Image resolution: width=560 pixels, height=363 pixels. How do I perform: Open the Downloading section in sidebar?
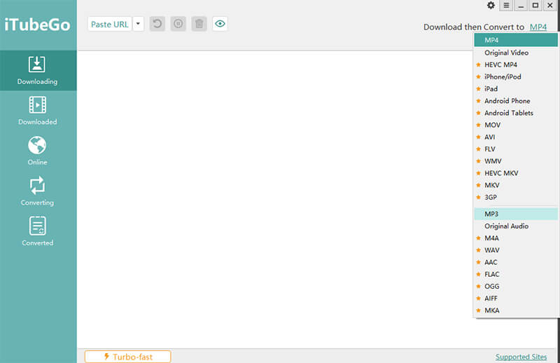coord(38,71)
